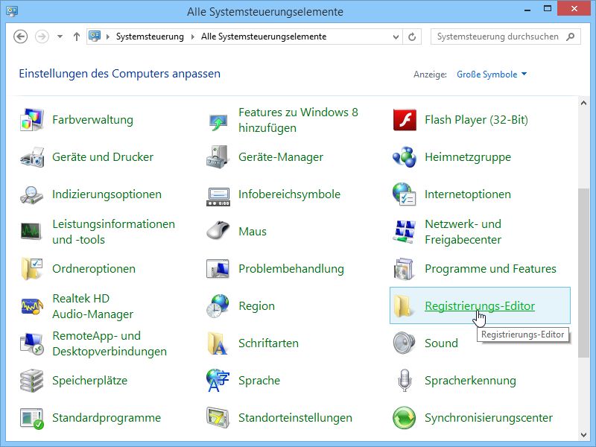Expand the breadcrumb arrow after Systemsteuerung
This screenshot has height=447, width=596.
point(193,37)
